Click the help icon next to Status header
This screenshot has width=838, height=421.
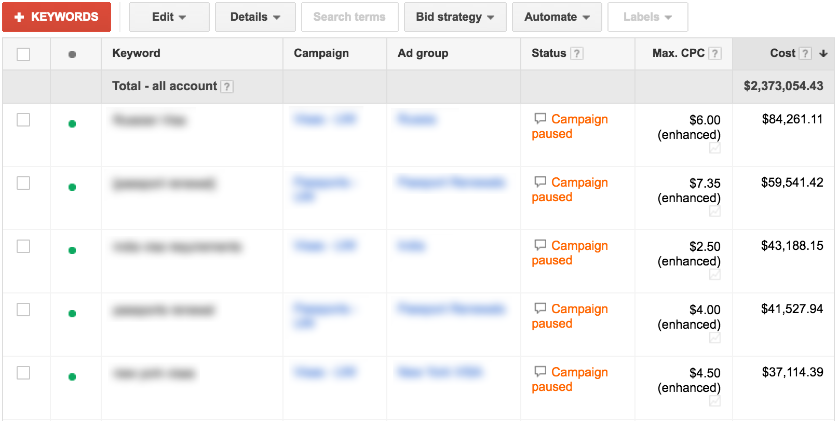pos(576,53)
